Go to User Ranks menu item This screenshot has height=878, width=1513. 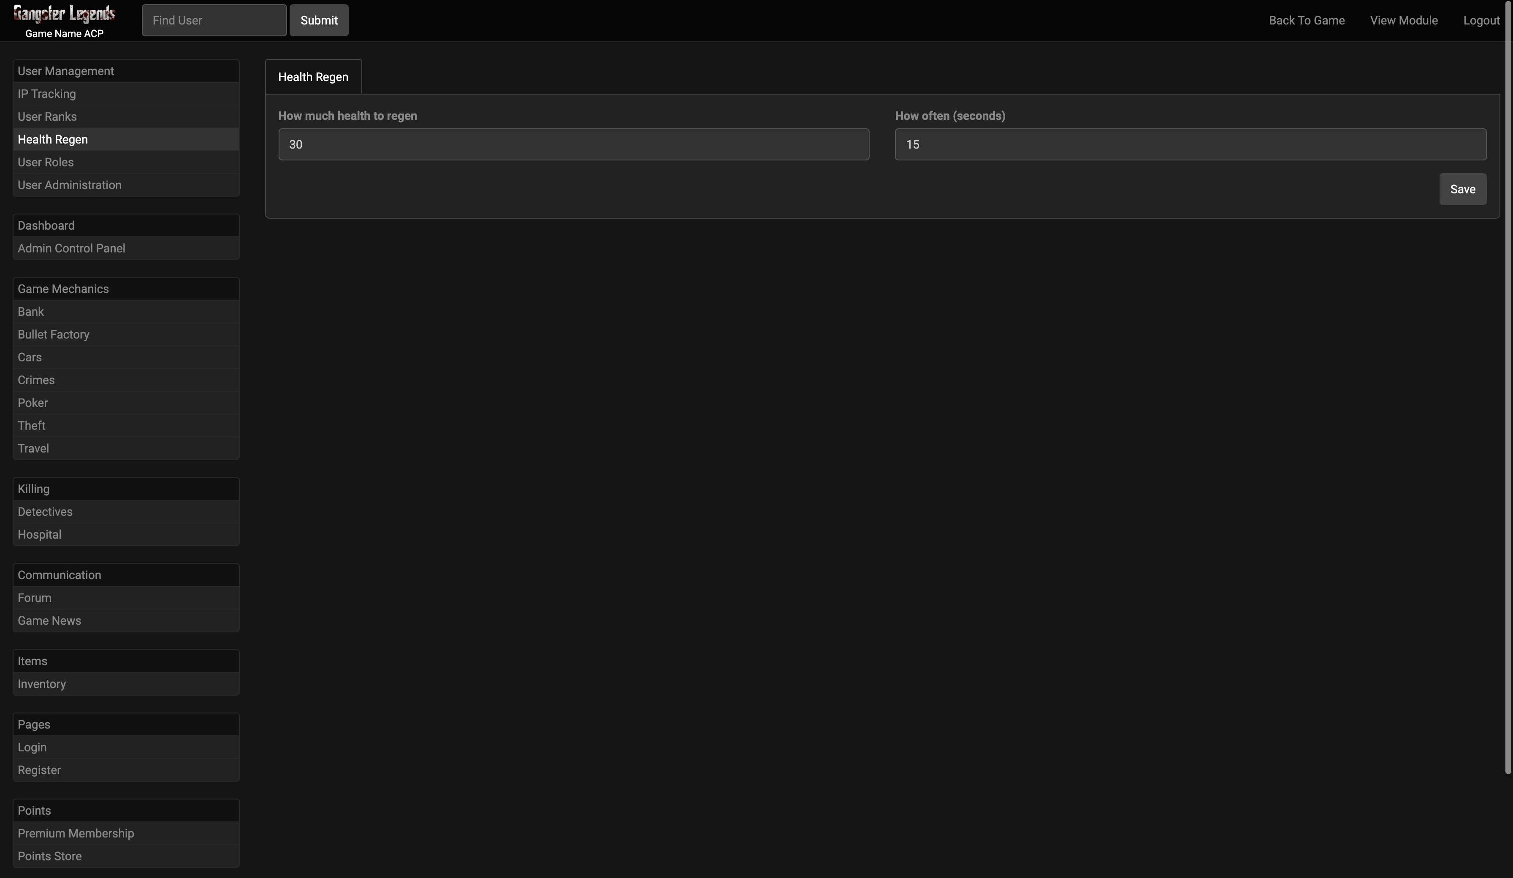pyautogui.click(x=47, y=117)
